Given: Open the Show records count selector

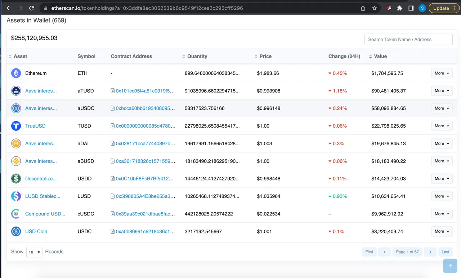Looking at the screenshot, I should pyautogui.click(x=34, y=252).
